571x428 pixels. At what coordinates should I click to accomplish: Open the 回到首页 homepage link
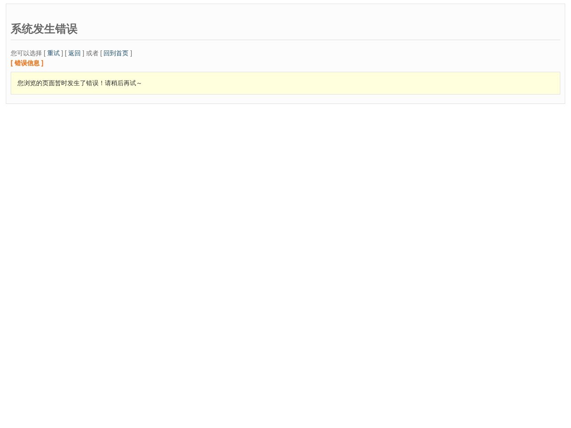click(x=116, y=53)
